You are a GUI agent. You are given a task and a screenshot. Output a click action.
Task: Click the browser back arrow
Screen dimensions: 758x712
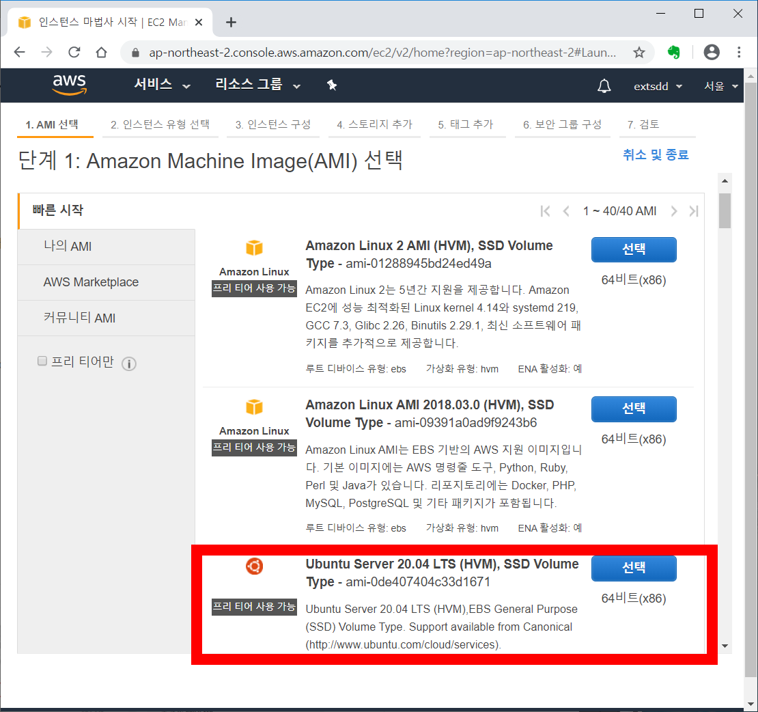[x=19, y=52]
